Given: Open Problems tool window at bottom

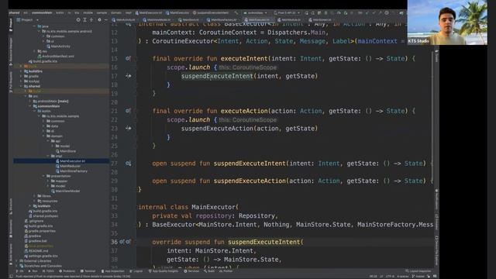Looking at the screenshot, I should pos(67,271).
